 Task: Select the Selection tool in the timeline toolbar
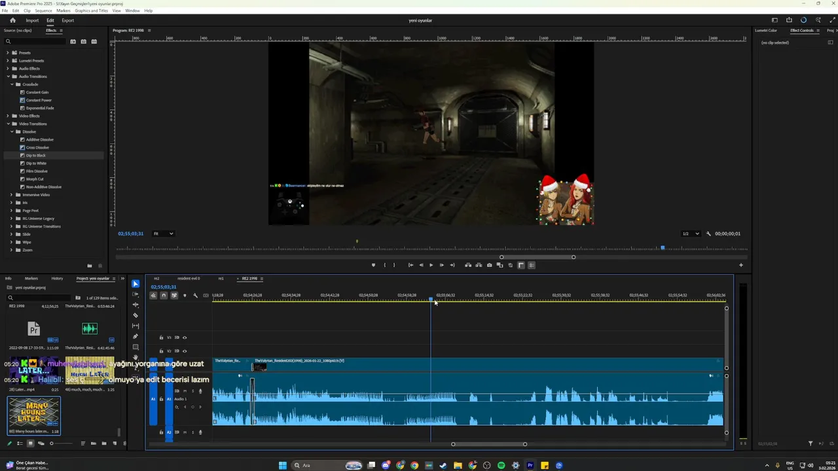136,284
